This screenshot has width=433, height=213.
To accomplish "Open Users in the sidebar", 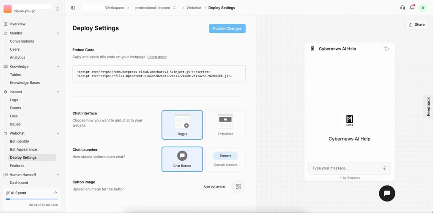I will tap(15, 49).
